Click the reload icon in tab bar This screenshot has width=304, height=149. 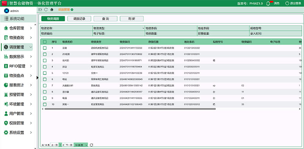[x=46, y=10]
